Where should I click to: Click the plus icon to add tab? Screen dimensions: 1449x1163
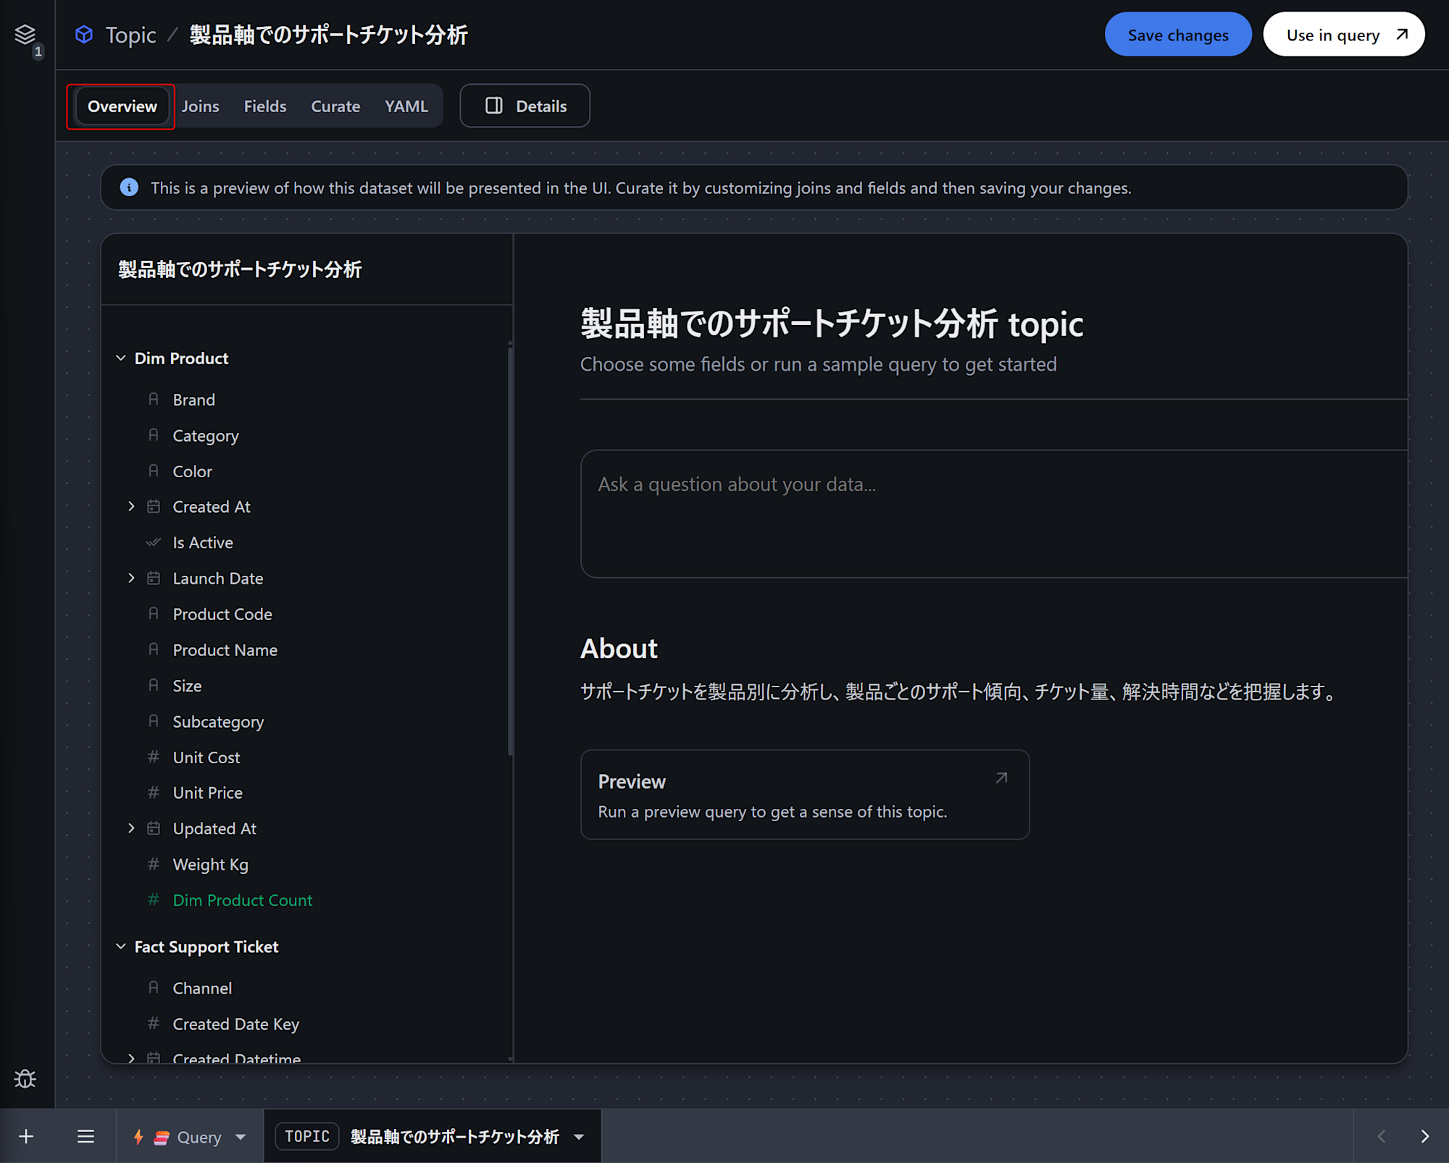[26, 1136]
